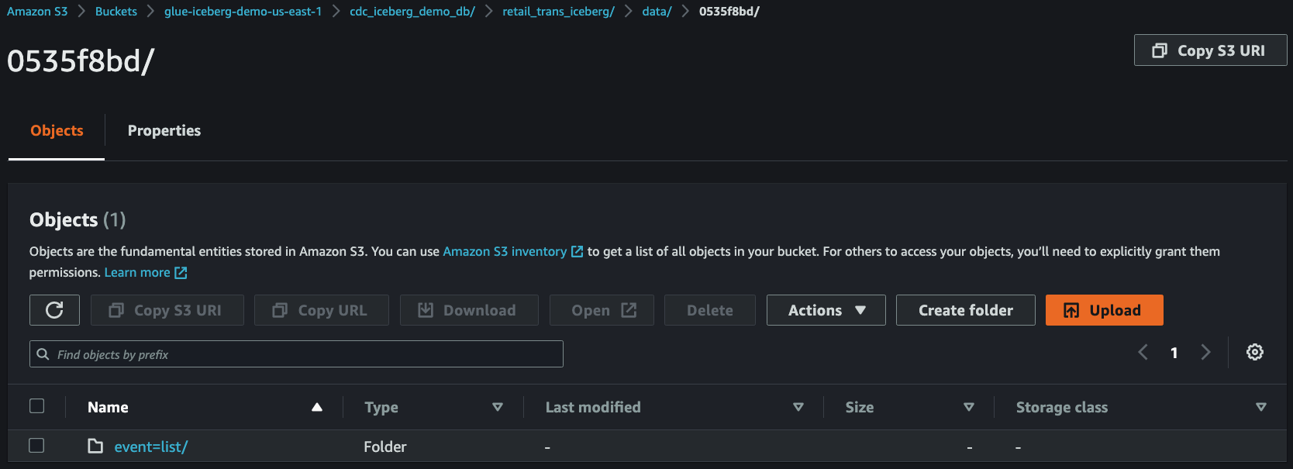Click the Delete button
The image size is (1293, 469).
click(x=709, y=310)
